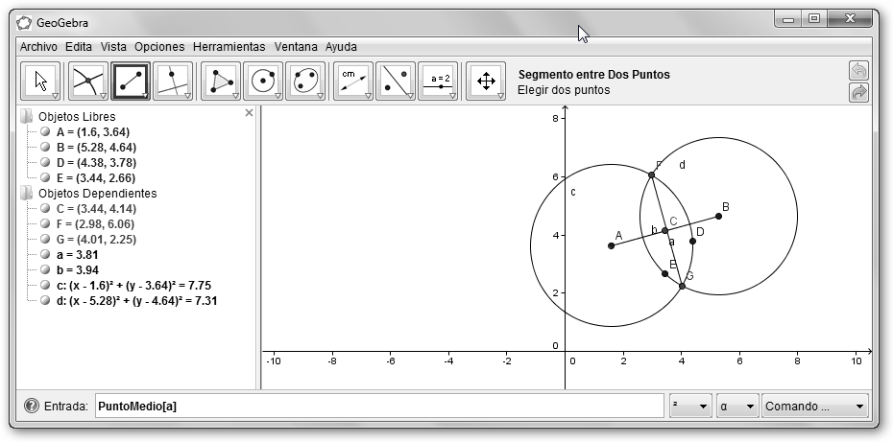Viewport: 893px width, 442px height.
Task: Select the Slider tool (a=2)
Action: click(438, 81)
